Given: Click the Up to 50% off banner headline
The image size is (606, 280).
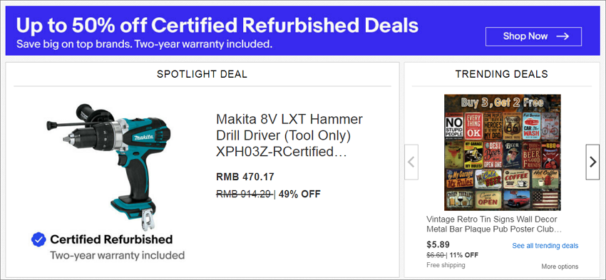Looking at the screenshot, I should [217, 26].
